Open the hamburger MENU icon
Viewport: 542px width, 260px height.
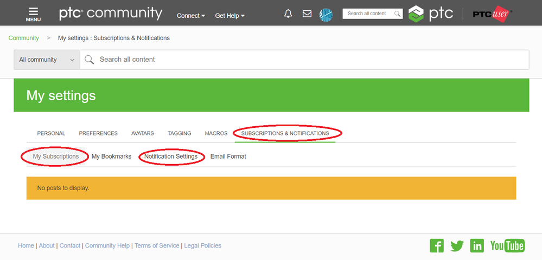click(33, 14)
